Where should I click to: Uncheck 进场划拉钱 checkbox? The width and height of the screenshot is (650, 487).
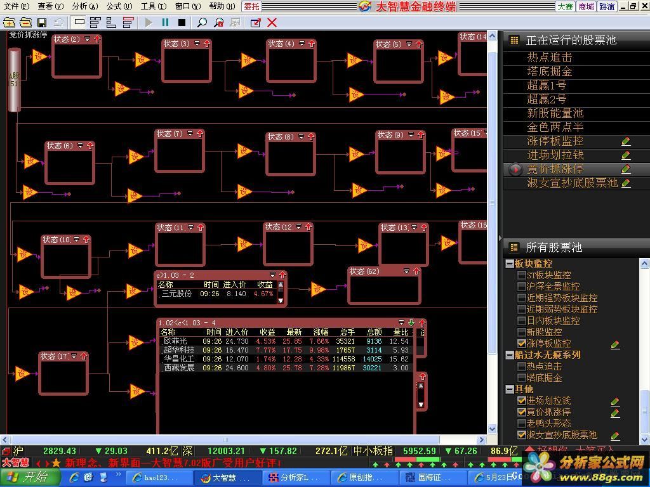tap(522, 401)
